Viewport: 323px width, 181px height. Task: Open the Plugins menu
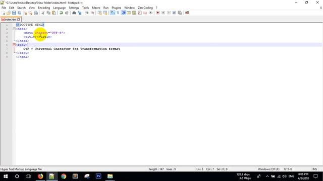[x=117, y=8]
